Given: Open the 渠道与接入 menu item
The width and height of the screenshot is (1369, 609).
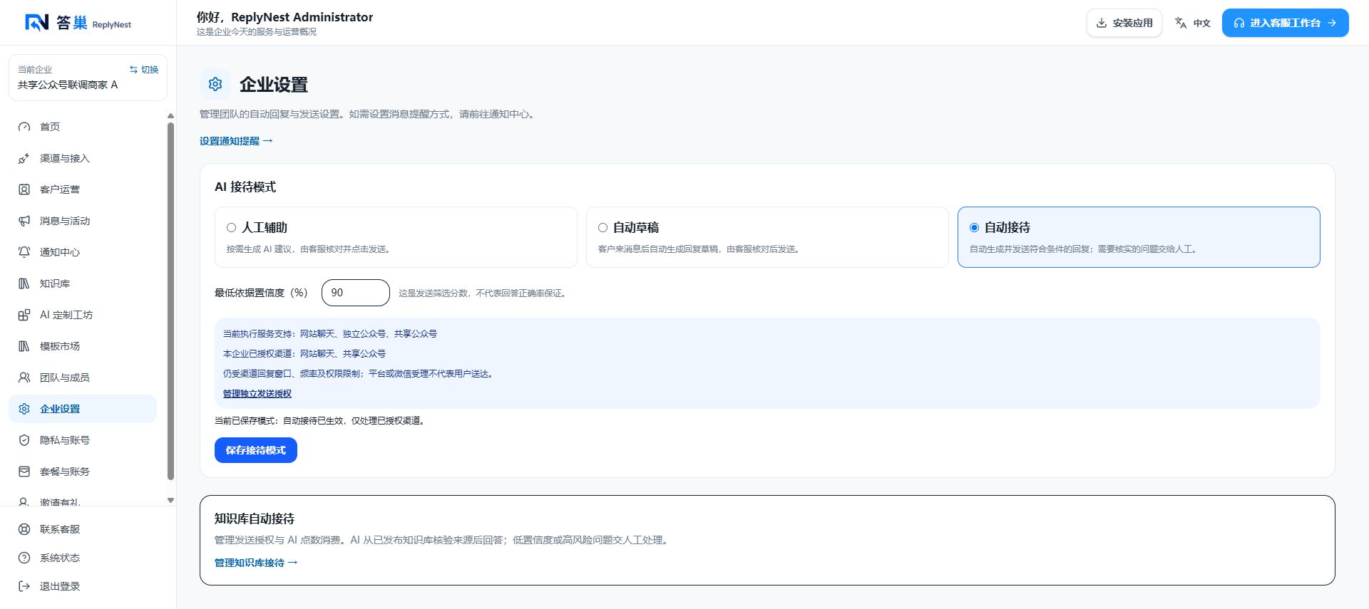Looking at the screenshot, I should [x=83, y=158].
